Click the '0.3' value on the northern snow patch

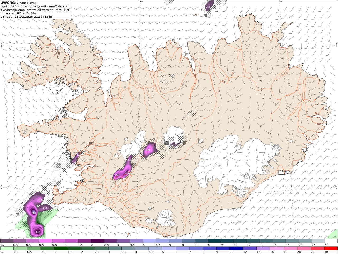click(x=208, y=7)
